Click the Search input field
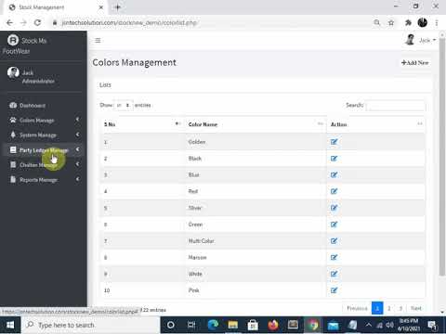The height and width of the screenshot is (334, 446). tap(396, 106)
